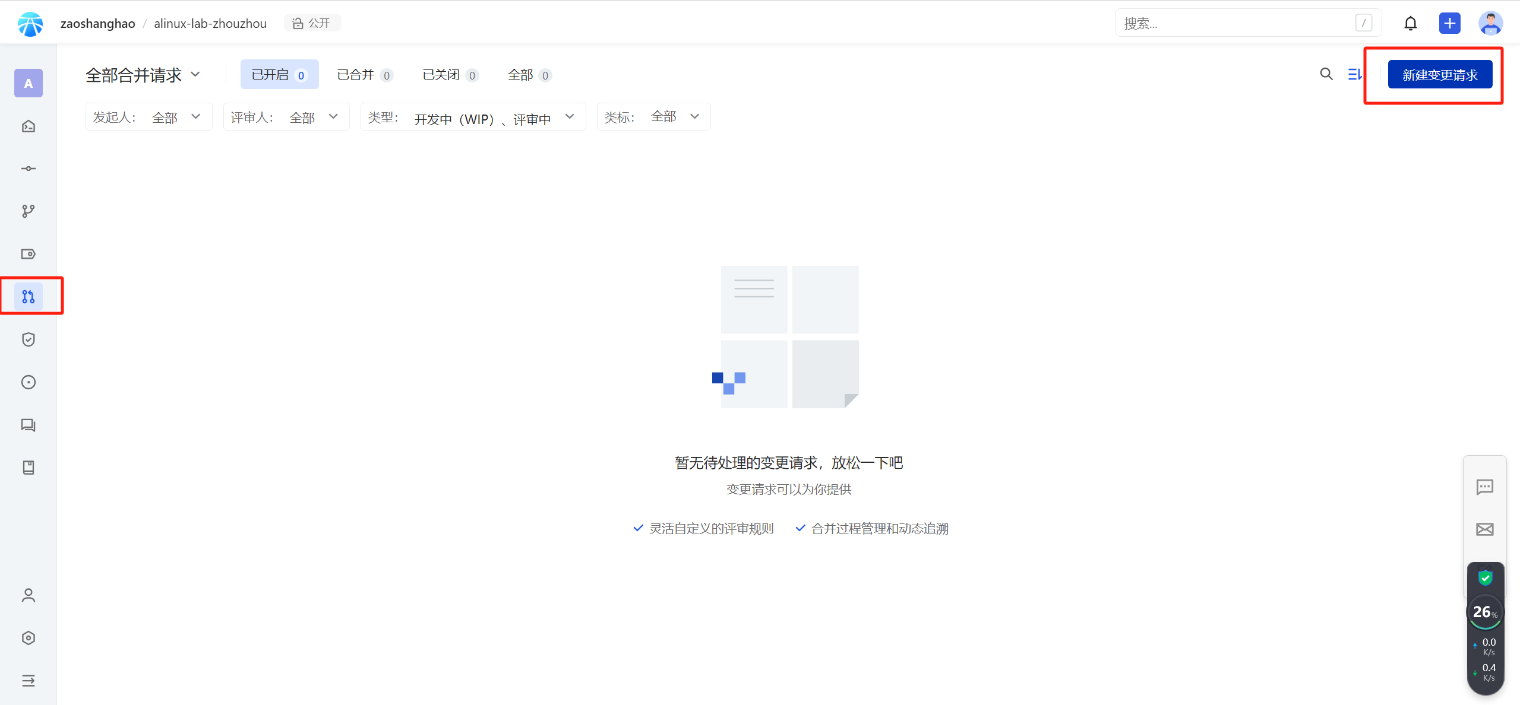This screenshot has width=1520, height=705.
Task: Switch to the 已合并 tab
Action: click(365, 75)
